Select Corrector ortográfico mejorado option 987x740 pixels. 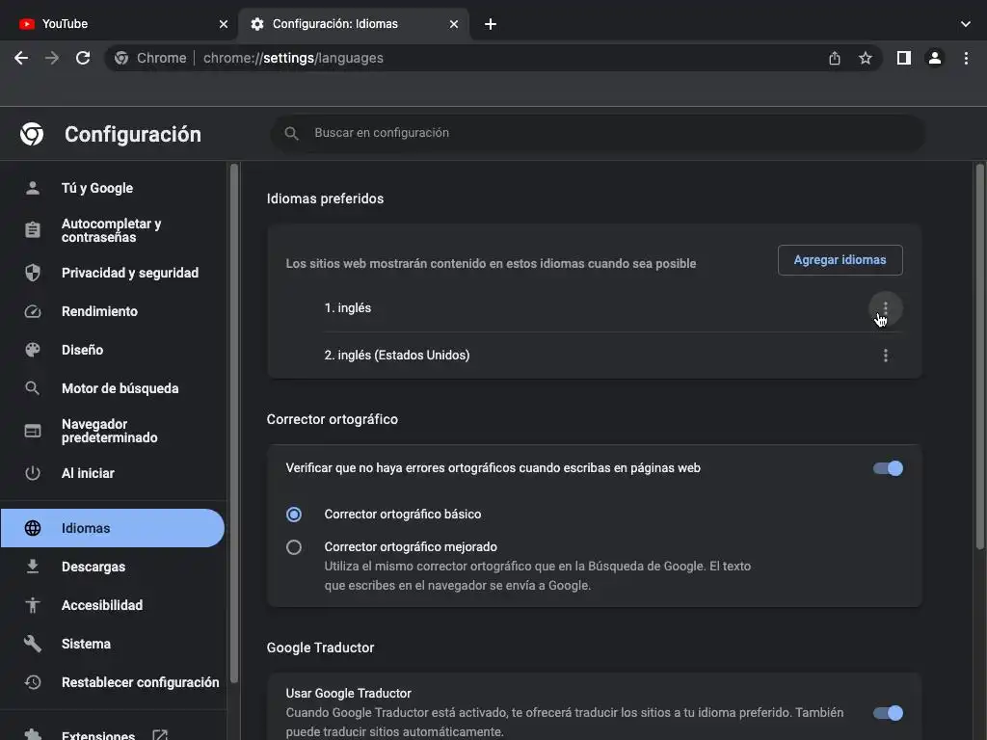click(x=294, y=547)
